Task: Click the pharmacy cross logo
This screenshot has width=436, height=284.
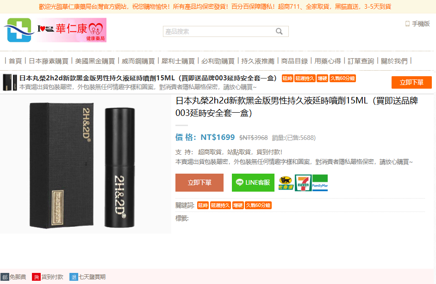Action: click(x=19, y=30)
